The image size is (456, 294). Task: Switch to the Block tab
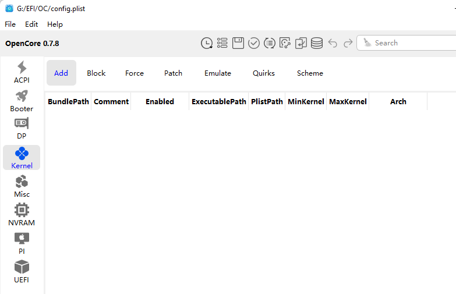[96, 73]
